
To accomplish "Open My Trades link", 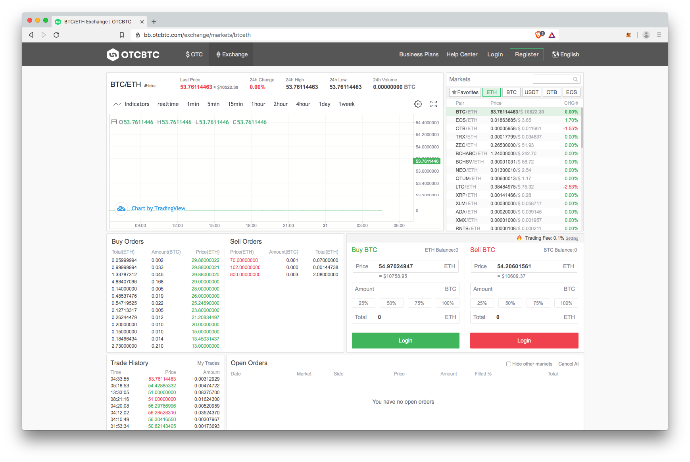I will (x=208, y=363).
